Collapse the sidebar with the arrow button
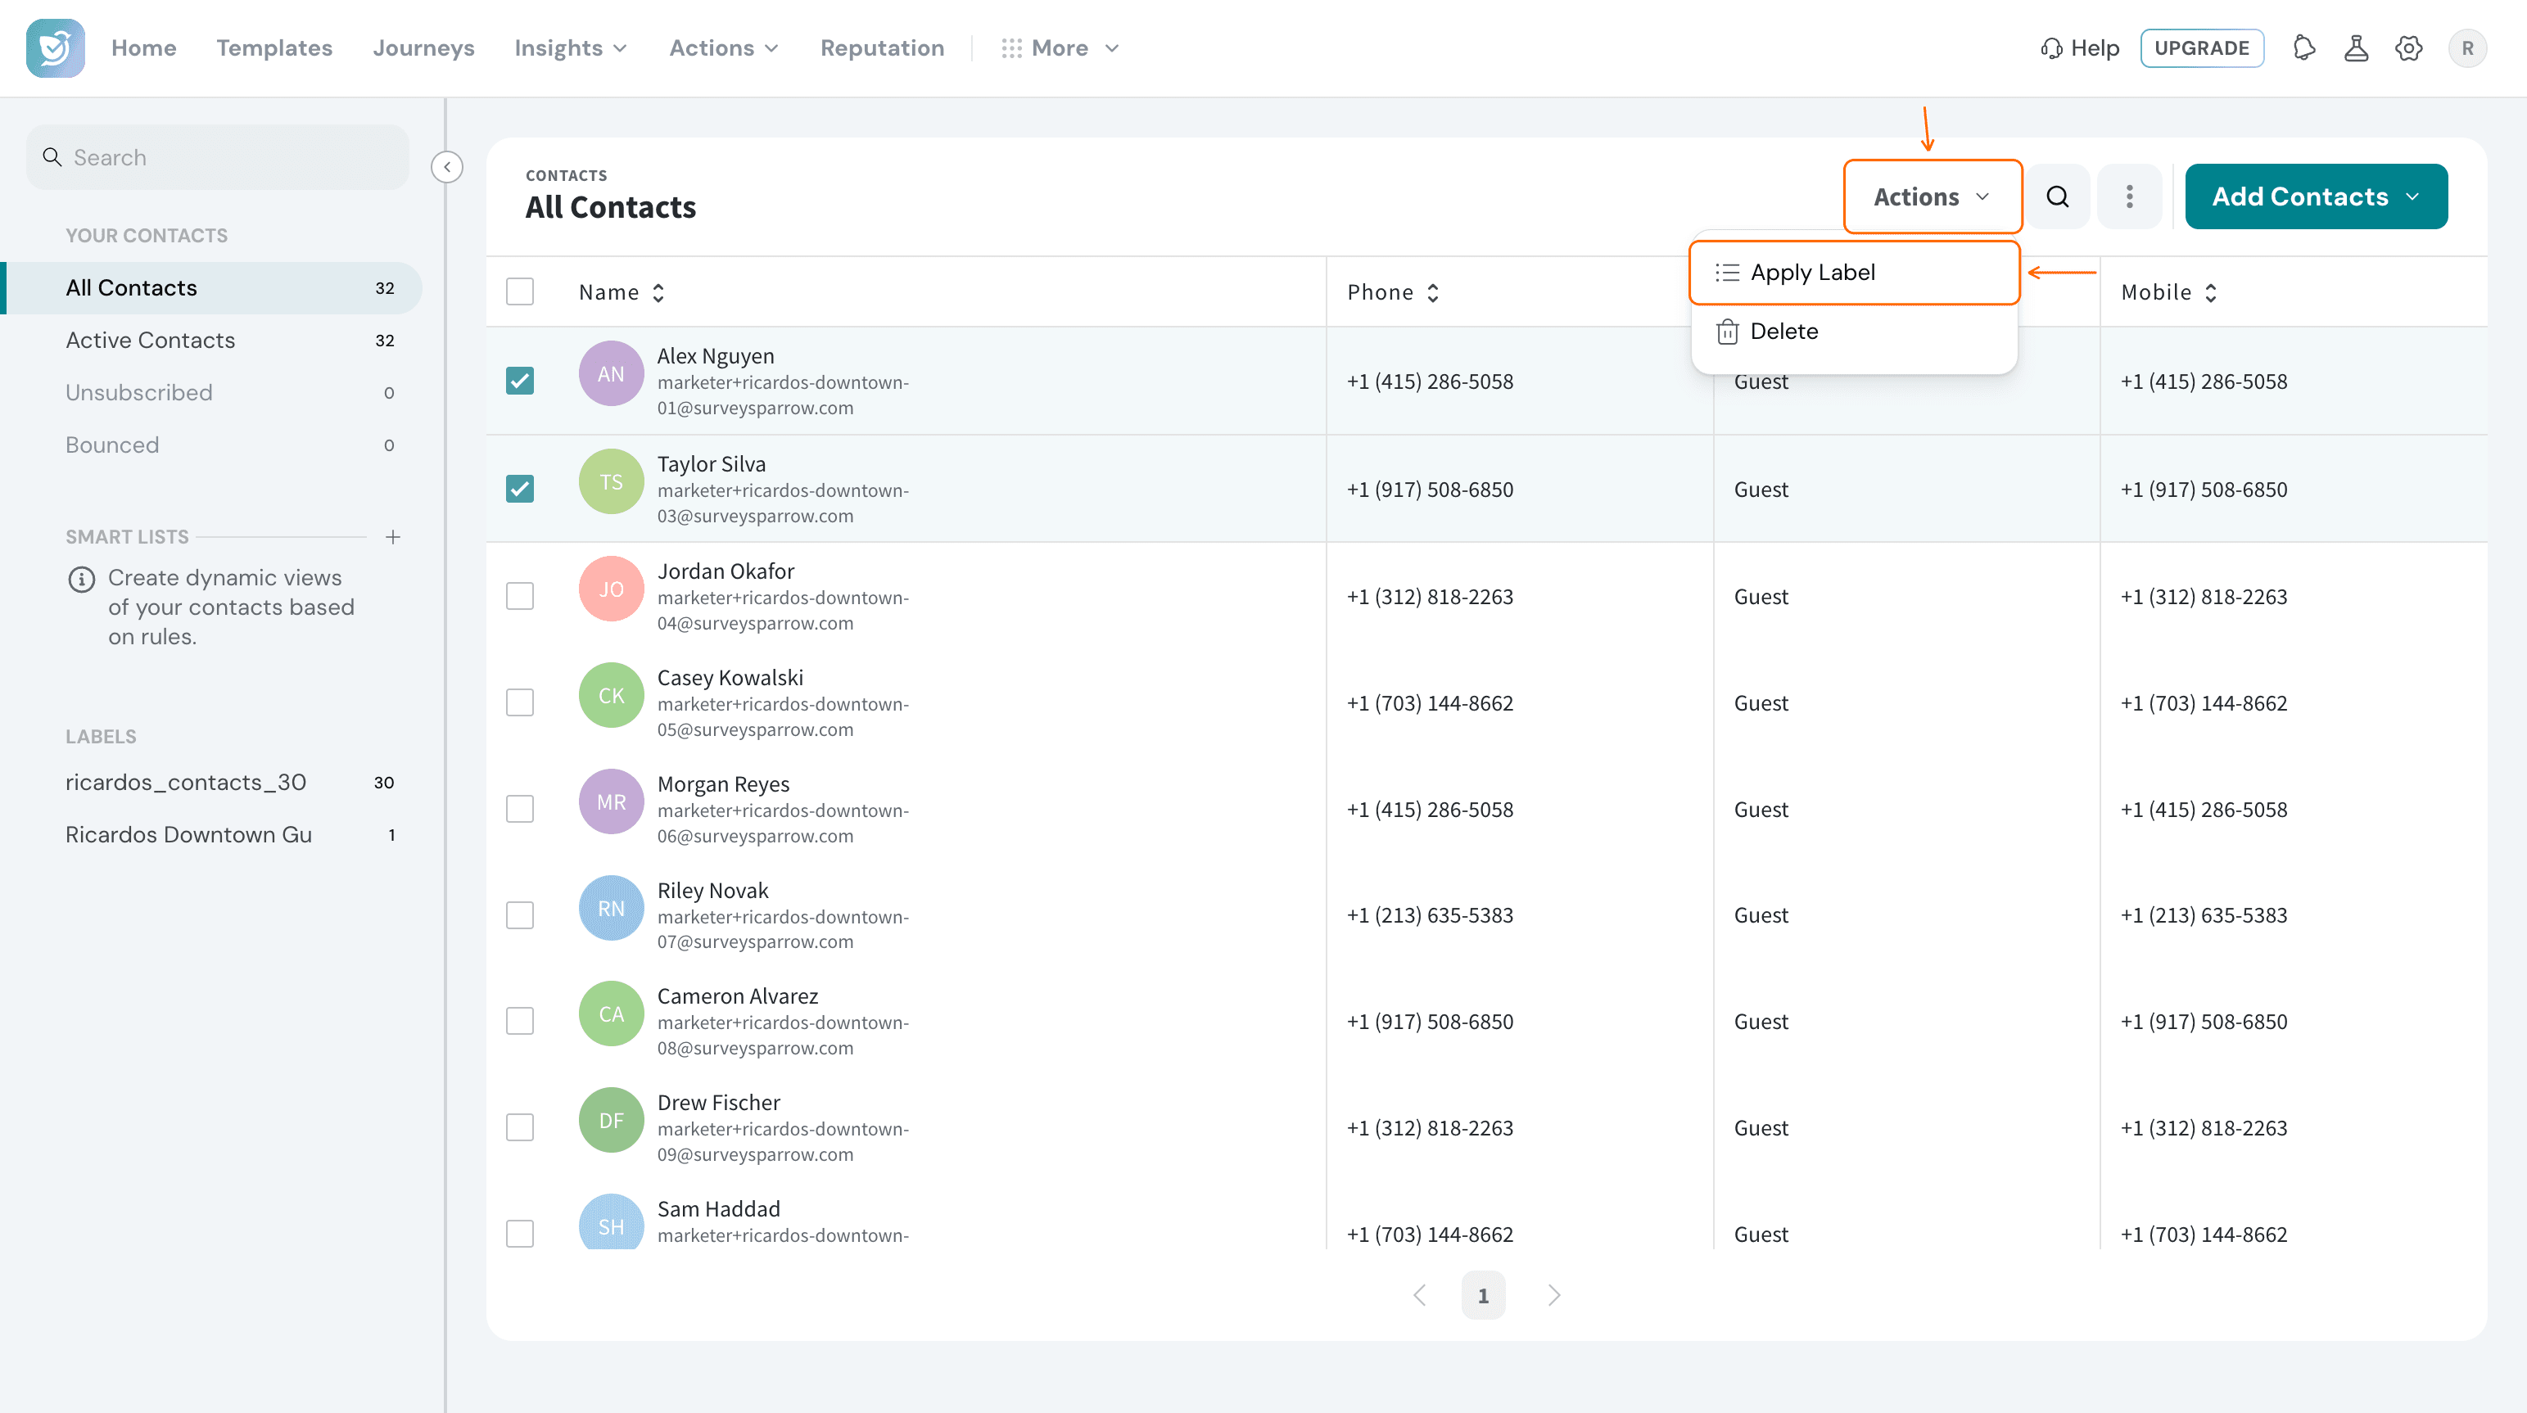Image resolution: width=2527 pixels, height=1413 pixels. pos(447,167)
